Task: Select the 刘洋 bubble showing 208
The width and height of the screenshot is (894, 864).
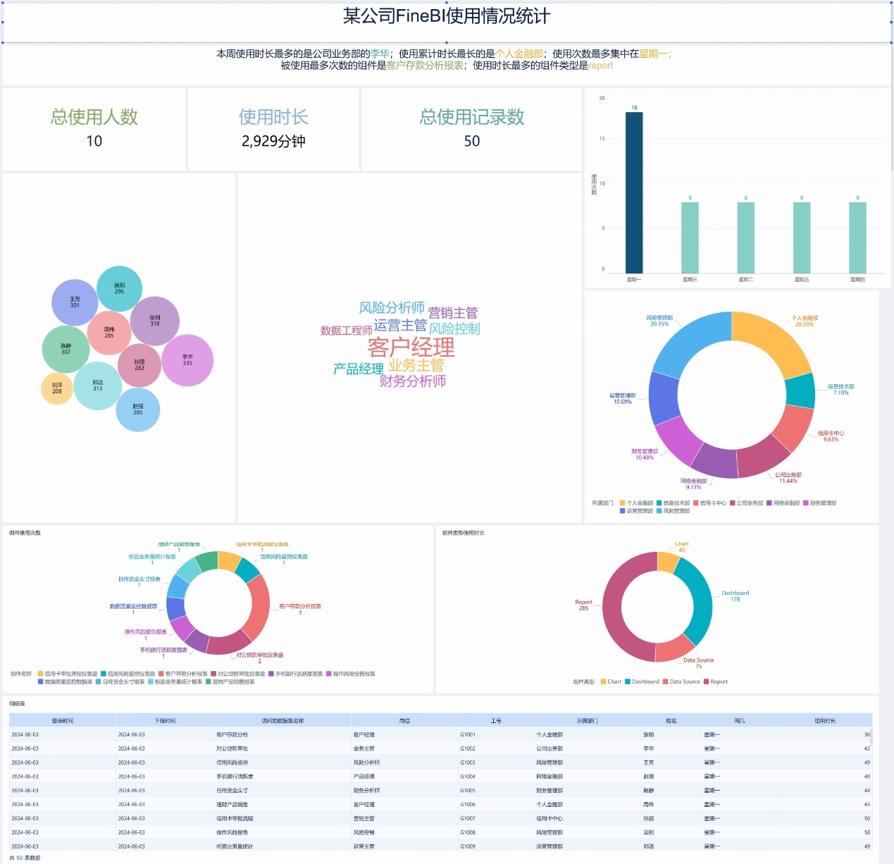Action: (57, 388)
